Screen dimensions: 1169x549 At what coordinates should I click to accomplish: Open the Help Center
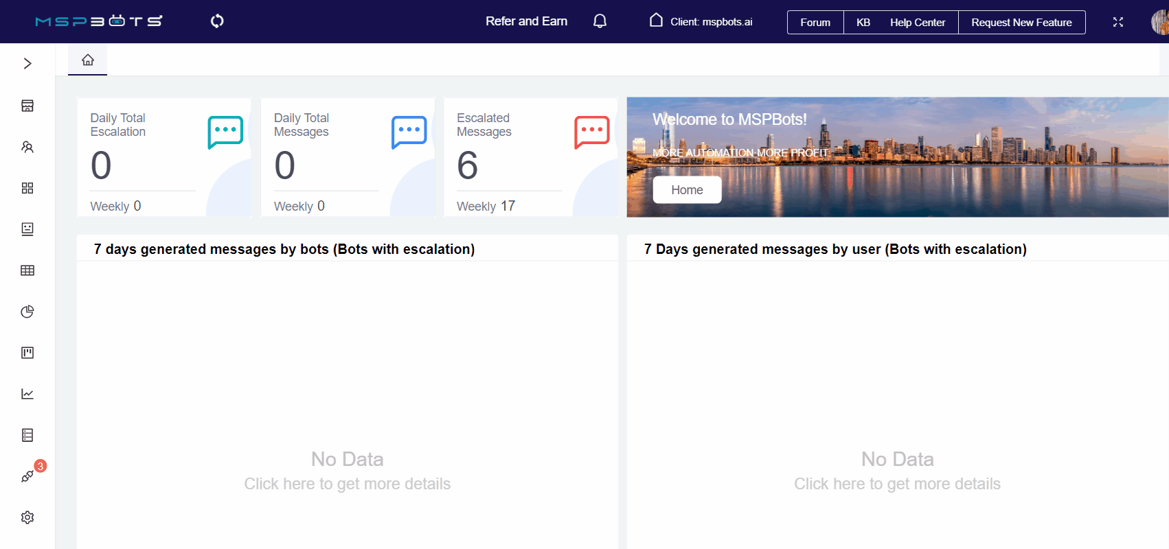[918, 22]
